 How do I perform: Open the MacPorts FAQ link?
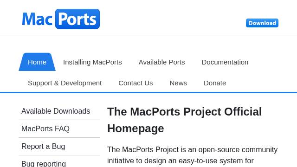pyautogui.click(x=59, y=129)
